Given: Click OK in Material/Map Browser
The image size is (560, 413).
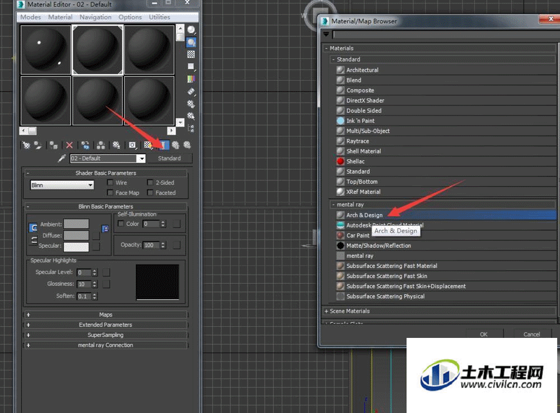Looking at the screenshot, I should click(484, 334).
